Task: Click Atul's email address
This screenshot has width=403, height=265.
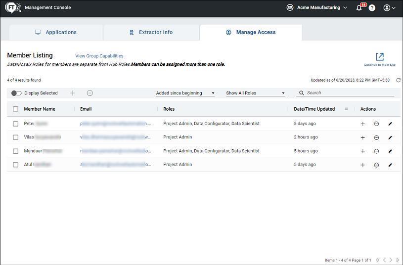Action: coord(115,165)
